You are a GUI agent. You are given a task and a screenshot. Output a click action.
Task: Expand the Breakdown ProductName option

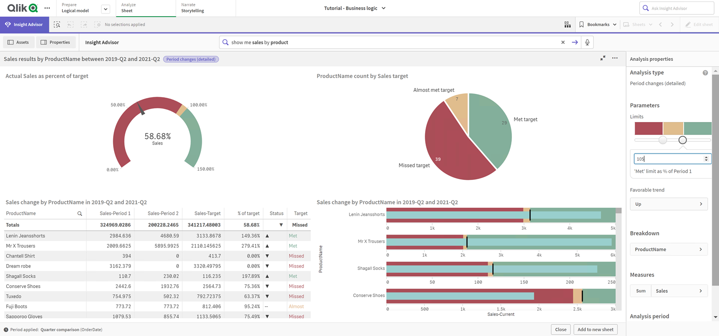pos(669,249)
